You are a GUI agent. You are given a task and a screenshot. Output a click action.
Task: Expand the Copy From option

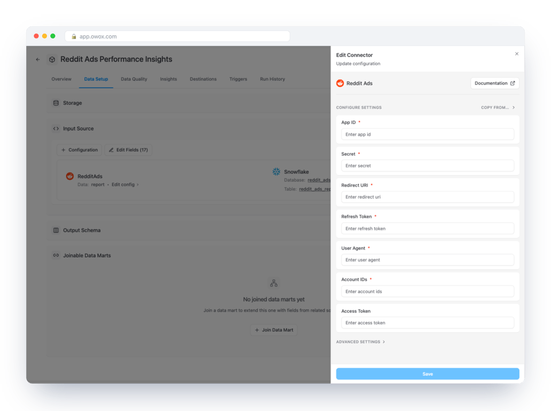coord(498,108)
